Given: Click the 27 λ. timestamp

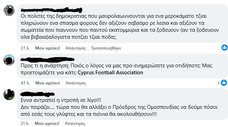Looking at the screenshot, I should [25, 48].
